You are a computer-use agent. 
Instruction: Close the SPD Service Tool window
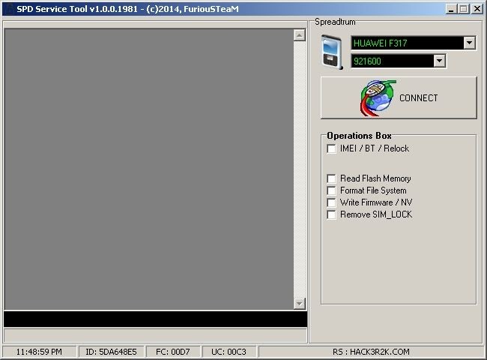click(x=477, y=9)
